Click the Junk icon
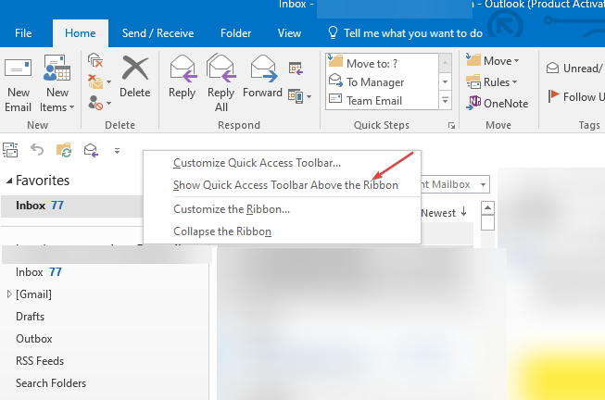Viewport: 605px width, 400px height. click(95, 103)
